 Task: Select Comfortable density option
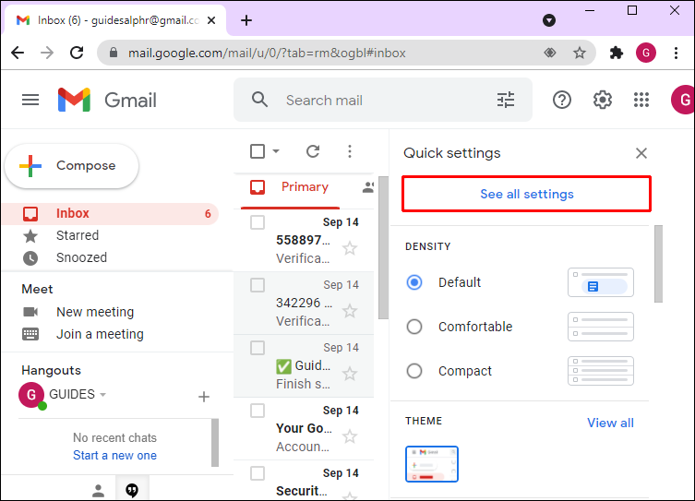point(414,327)
